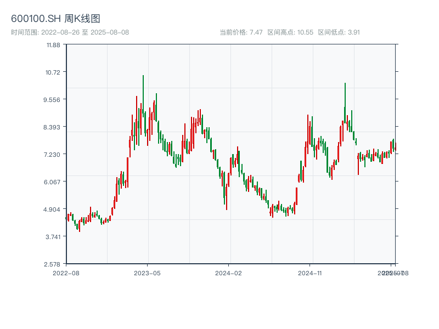
Task: Click the y-axis label 7.230
Action: click(52, 155)
